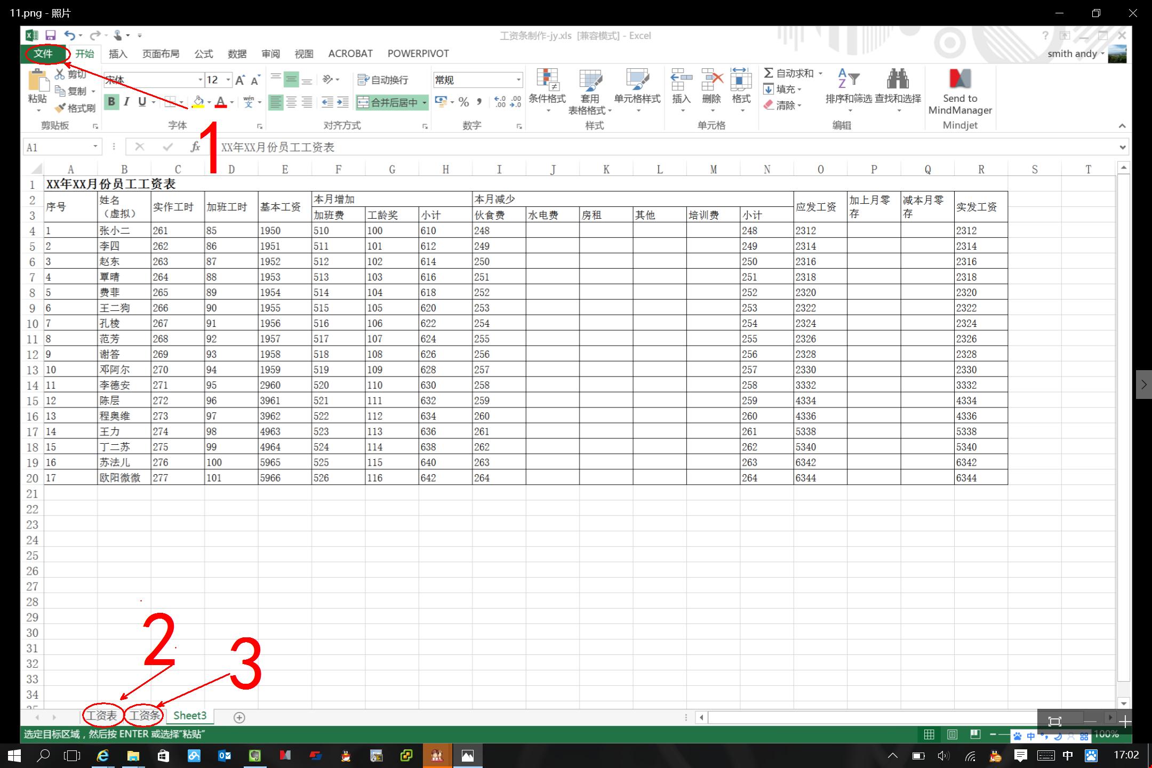Switch to the 工资条 sheet tab

pos(145,716)
